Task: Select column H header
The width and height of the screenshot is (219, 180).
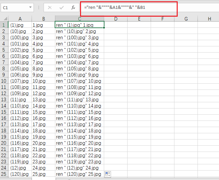Action: pos(209,19)
